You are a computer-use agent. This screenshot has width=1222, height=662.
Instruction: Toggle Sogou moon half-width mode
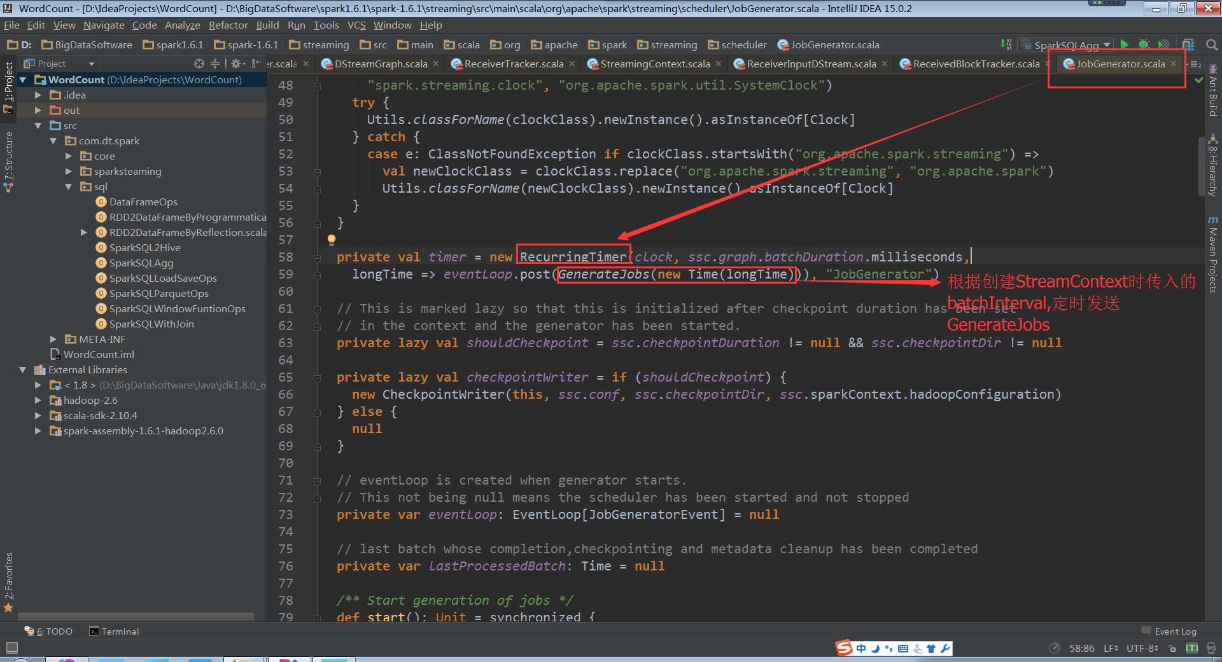(875, 649)
